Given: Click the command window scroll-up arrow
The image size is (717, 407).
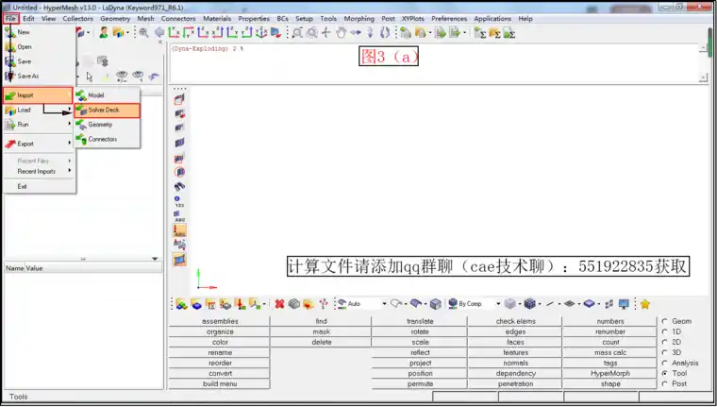Looking at the screenshot, I should click(x=703, y=48).
